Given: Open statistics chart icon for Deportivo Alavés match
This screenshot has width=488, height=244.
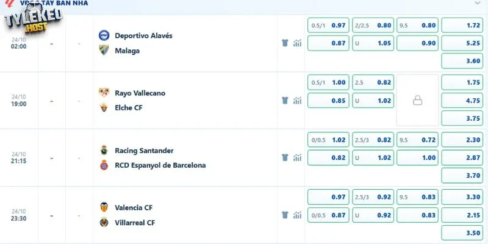Looking at the screenshot, I should click(x=297, y=43).
